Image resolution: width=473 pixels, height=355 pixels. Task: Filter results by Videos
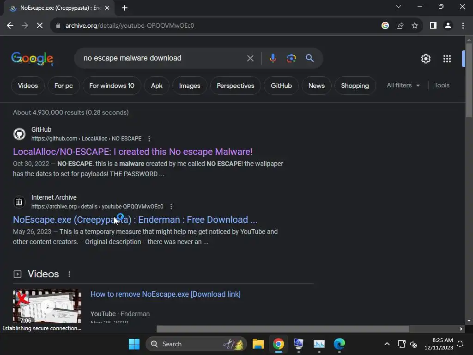pos(28,86)
